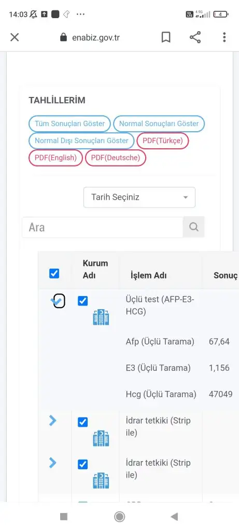This screenshot has height=531, width=239.
Task: Open the three-dot browser menu
Action: [224, 37]
